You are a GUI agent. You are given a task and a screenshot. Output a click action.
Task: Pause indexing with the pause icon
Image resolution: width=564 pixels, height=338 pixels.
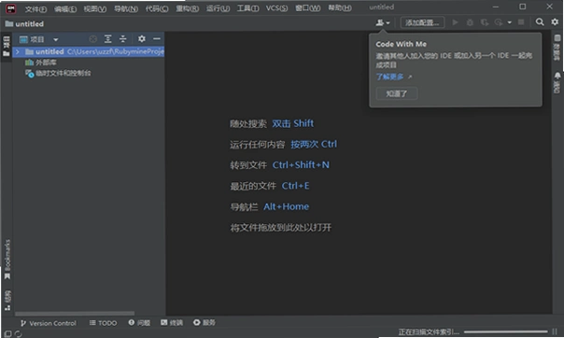pos(555,331)
